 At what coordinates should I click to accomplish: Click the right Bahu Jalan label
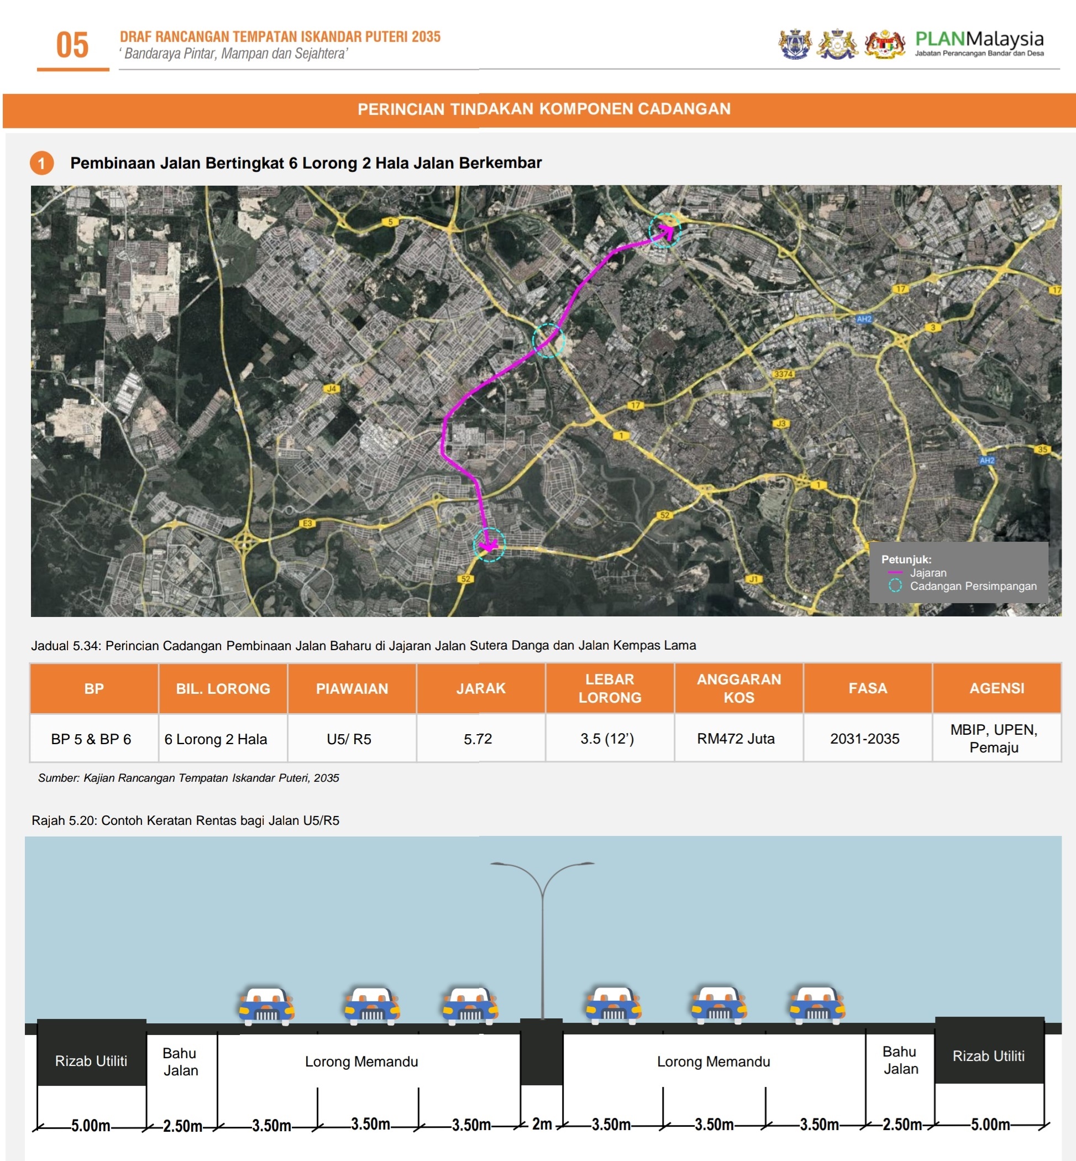(x=900, y=1060)
